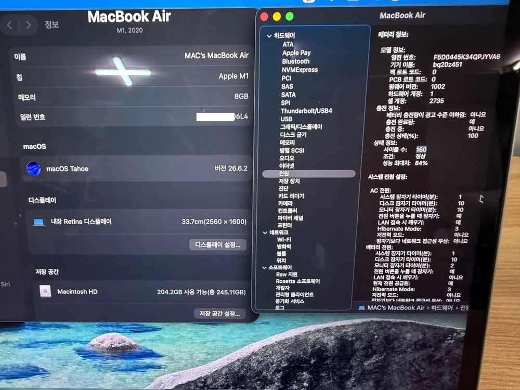Select 진단 in the sidebar
This screenshot has height=390, width=520.
click(283, 188)
